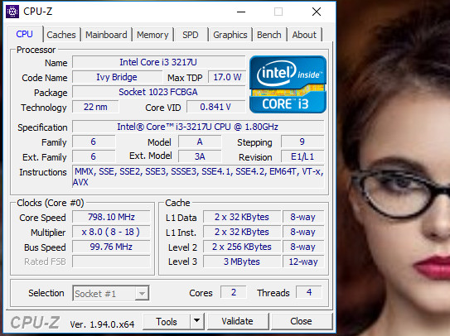Open the Graphics tab
Image resolution: width=450 pixels, height=336 pixels.
[230, 35]
